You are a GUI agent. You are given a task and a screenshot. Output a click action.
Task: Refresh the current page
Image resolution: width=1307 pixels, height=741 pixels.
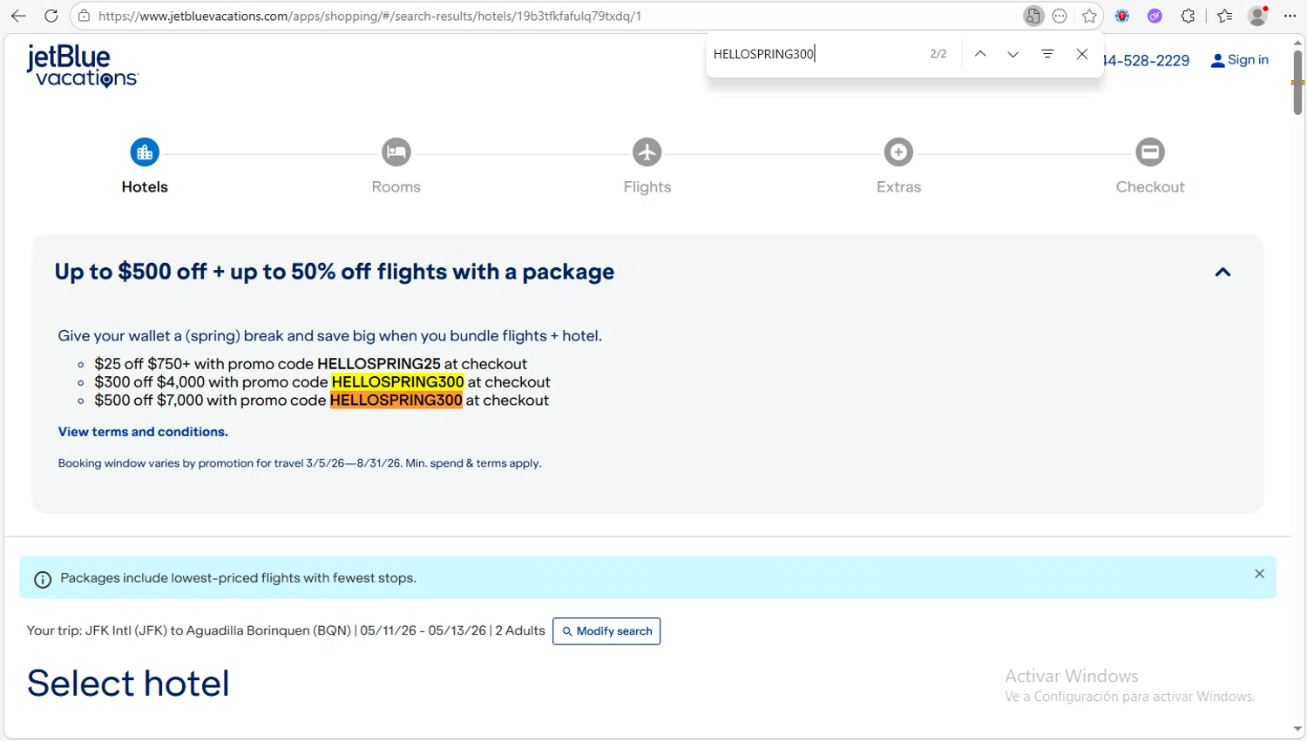51,16
